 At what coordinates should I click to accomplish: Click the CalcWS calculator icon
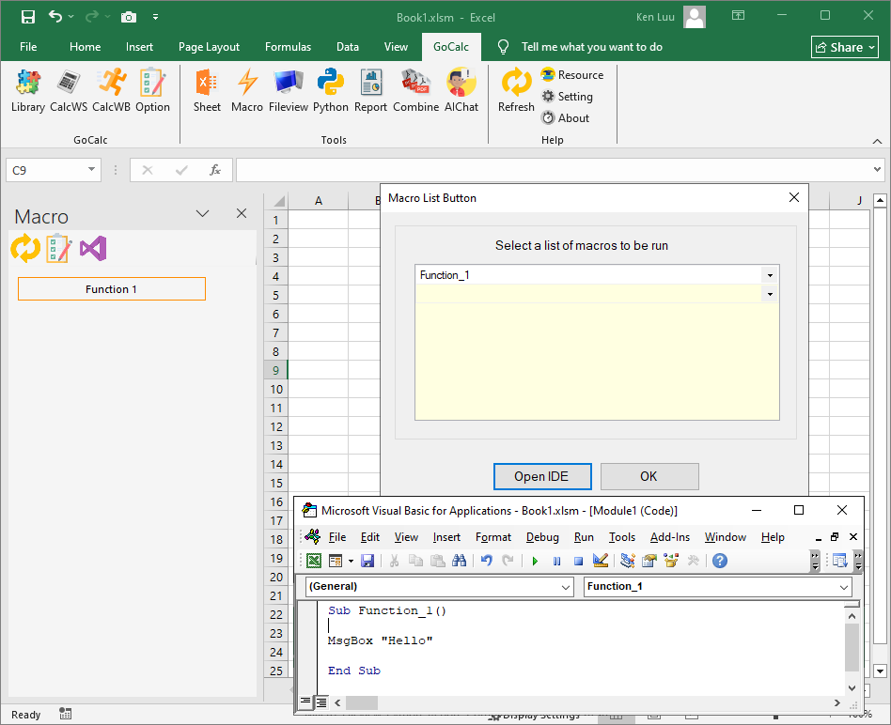[69, 90]
